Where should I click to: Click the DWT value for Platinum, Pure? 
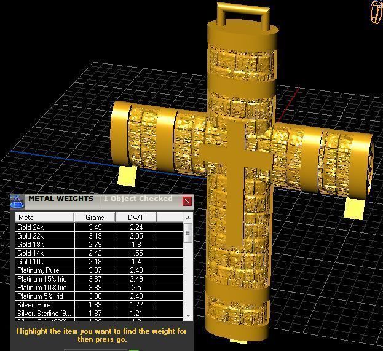pos(136,270)
